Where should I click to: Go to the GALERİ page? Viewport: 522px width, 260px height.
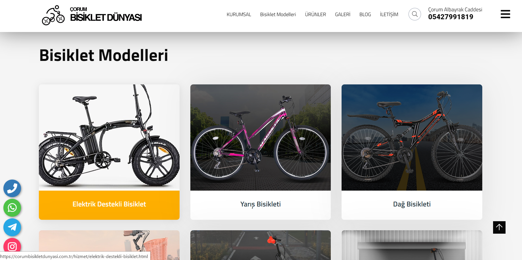click(343, 14)
